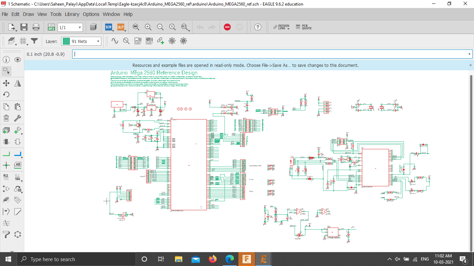
Task: Open the sheet selector 1/1 dropdown
Action: pyautogui.click(x=70, y=27)
